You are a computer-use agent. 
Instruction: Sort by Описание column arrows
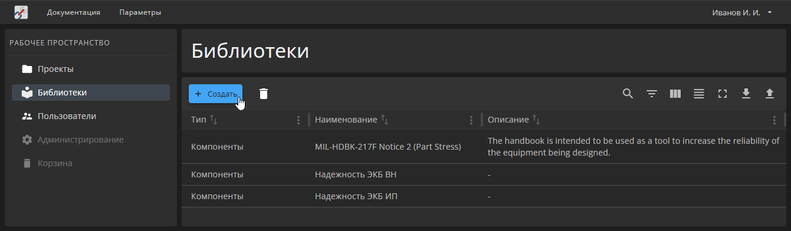536,120
